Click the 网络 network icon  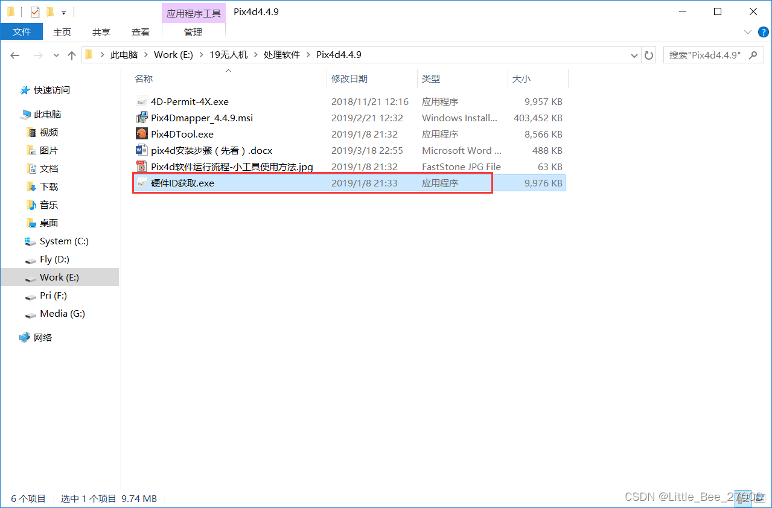point(25,337)
